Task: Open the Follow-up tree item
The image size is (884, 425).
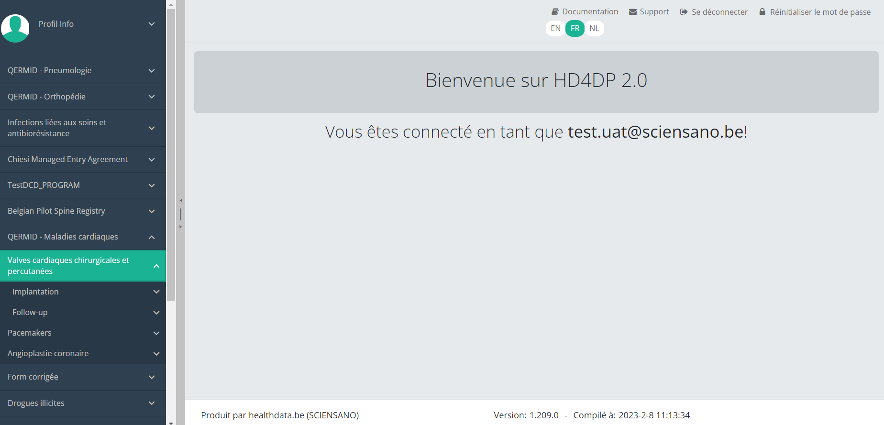Action: [x=30, y=312]
